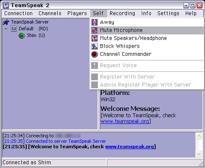
Task: Maximize the TeamSpeak 2 window
Action: (193, 5)
